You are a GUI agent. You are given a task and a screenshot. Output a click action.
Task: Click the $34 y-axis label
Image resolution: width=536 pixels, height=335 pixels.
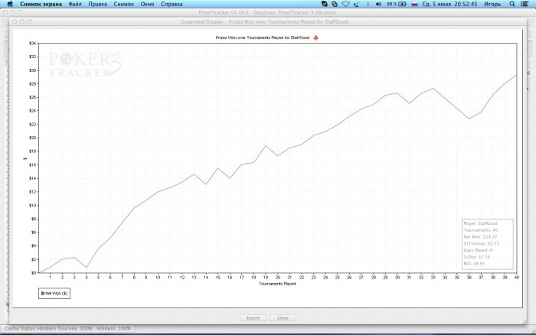[32, 44]
